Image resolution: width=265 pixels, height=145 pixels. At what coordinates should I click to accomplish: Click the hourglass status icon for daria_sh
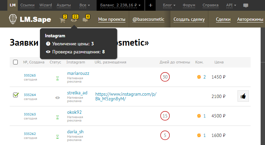(x=57, y=137)
